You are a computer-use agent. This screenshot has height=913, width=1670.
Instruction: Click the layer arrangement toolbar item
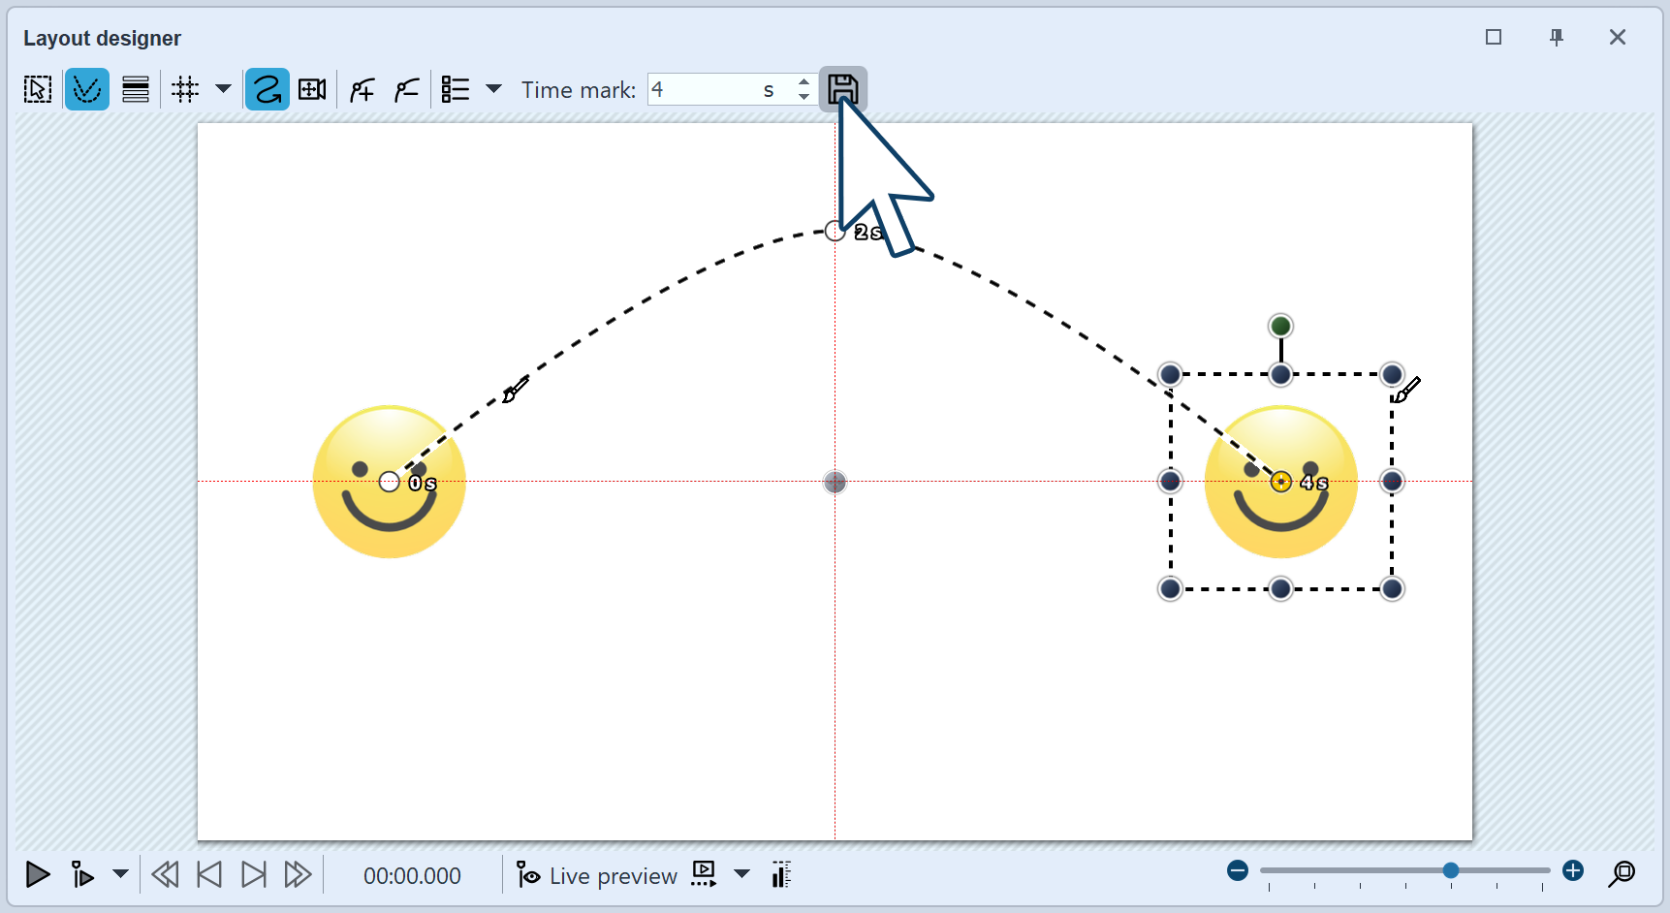pyautogui.click(x=135, y=88)
